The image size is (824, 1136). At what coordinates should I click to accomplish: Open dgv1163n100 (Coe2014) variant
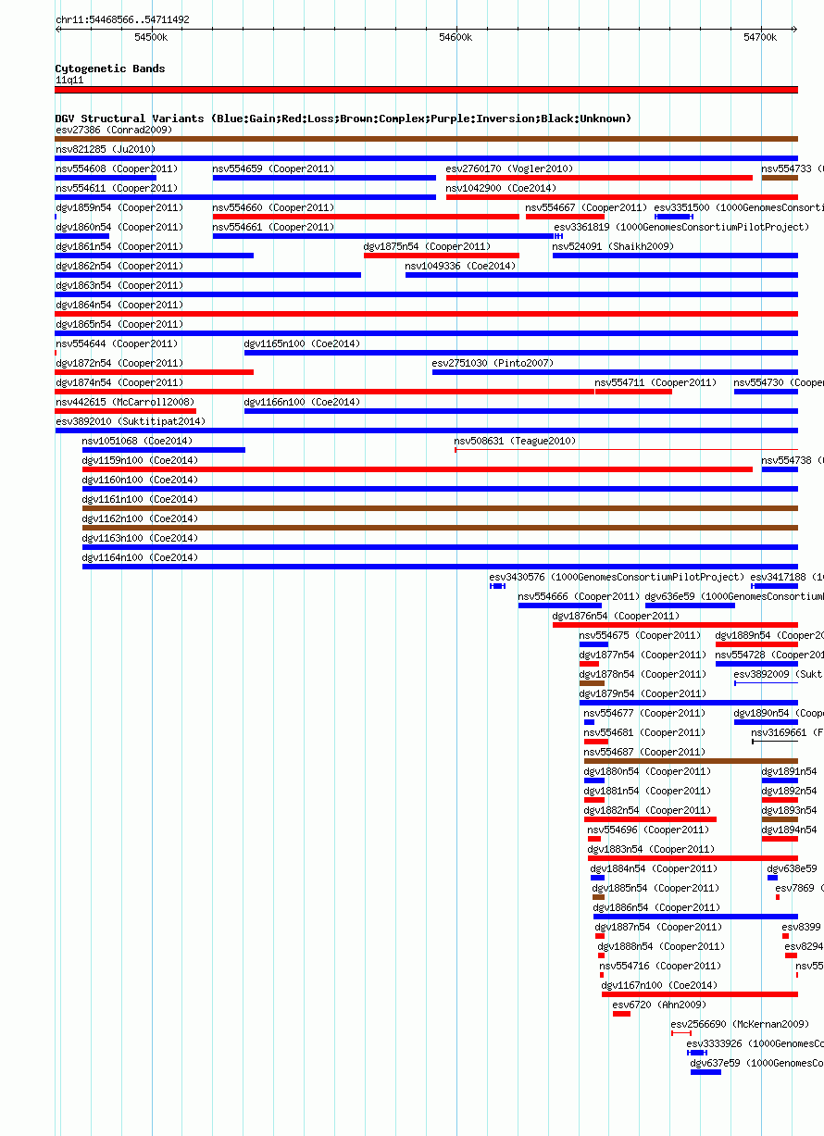coord(141,538)
